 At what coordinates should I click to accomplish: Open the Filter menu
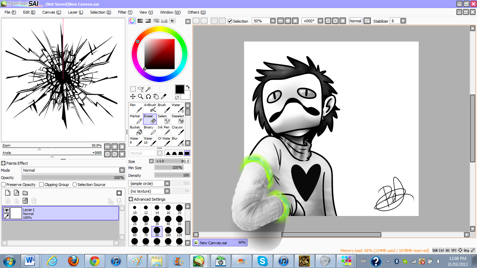(125, 12)
